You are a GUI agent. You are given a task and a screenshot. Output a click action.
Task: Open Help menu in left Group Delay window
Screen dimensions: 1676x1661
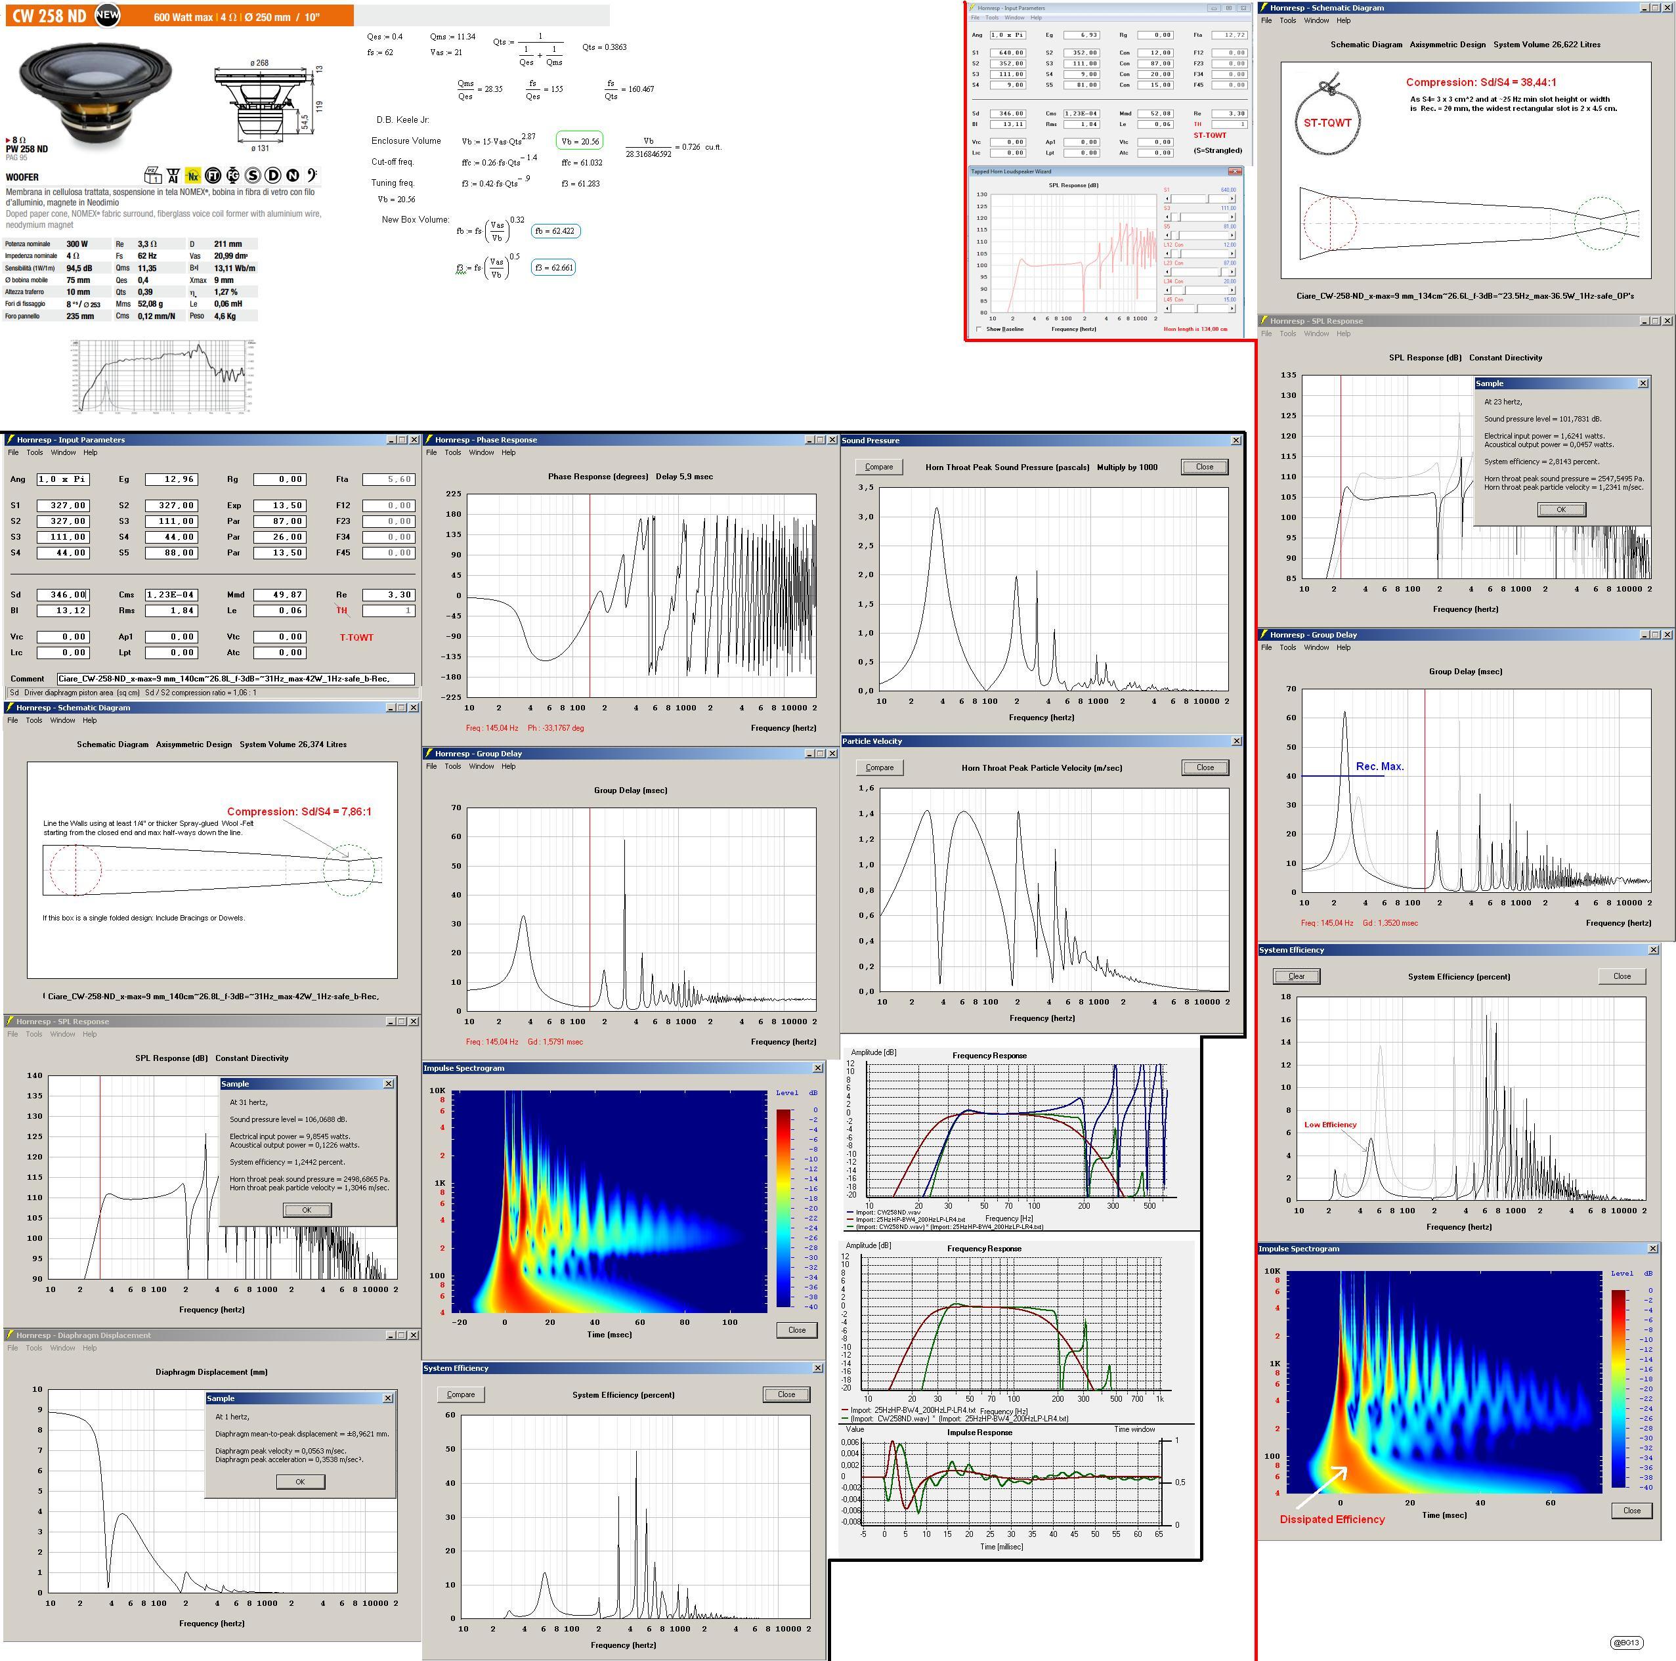[x=508, y=766]
